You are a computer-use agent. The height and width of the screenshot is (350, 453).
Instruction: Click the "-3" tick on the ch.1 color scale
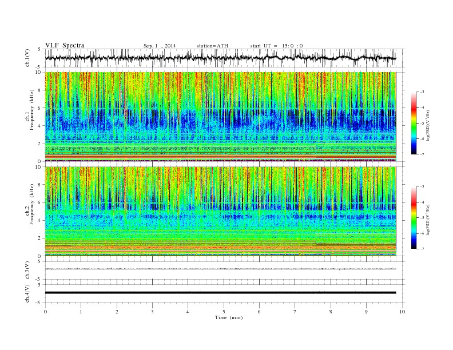pos(422,92)
